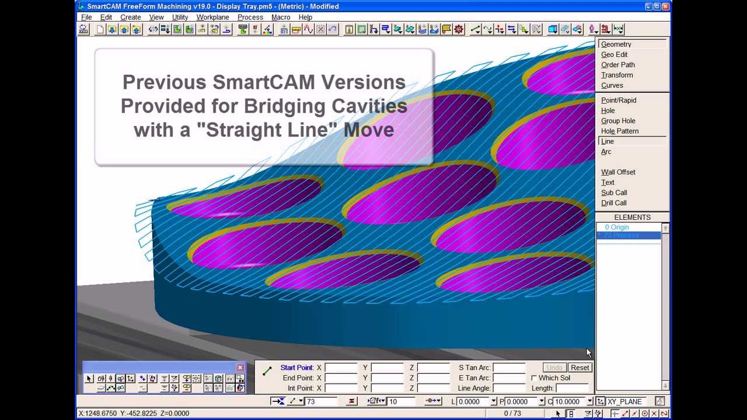Image resolution: width=747 pixels, height=420 pixels.
Task: Select Group Hole element type
Action: point(618,121)
